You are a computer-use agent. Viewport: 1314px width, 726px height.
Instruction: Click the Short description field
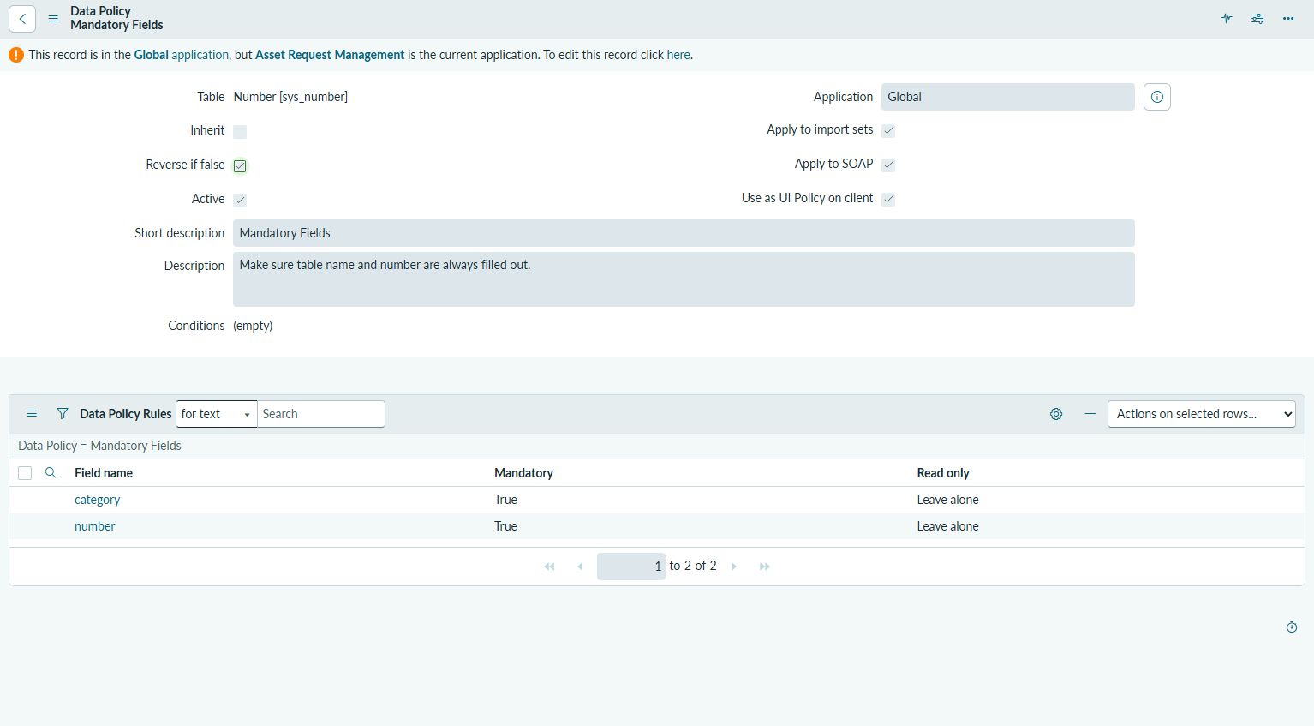(684, 233)
